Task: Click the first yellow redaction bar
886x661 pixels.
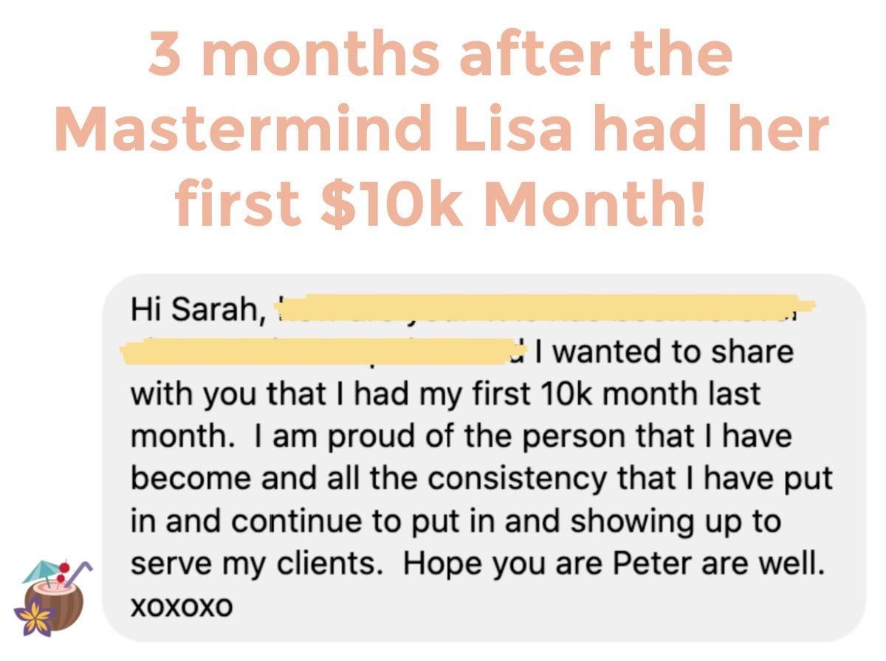Action: pos(548,305)
